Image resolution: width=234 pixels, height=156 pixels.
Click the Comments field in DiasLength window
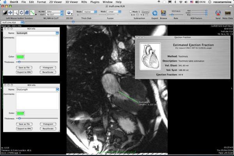click(x=37, y=101)
